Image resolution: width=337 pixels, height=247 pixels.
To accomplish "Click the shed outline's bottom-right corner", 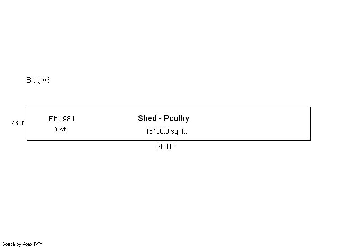I will tap(311, 140).
